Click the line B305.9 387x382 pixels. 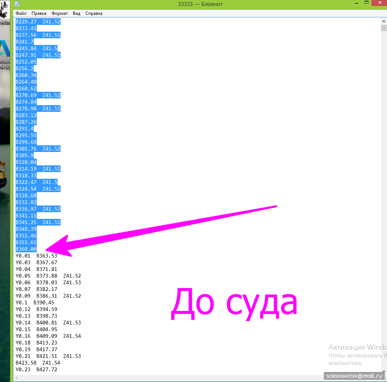coord(25,155)
